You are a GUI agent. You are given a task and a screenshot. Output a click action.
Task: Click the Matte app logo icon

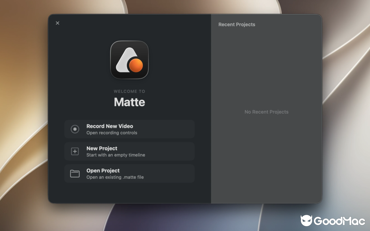point(129,60)
